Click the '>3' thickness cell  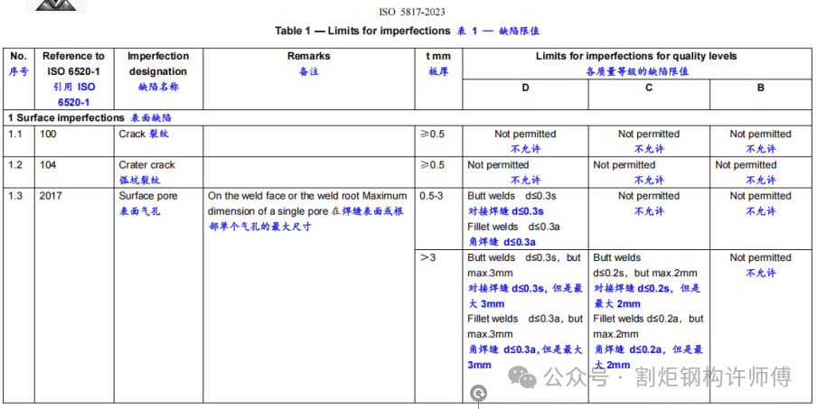428,258
